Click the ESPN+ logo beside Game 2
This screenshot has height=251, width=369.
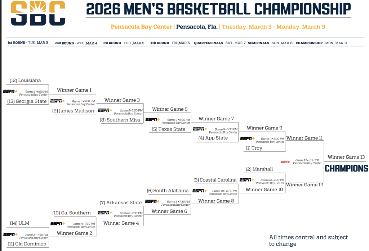(10, 234)
